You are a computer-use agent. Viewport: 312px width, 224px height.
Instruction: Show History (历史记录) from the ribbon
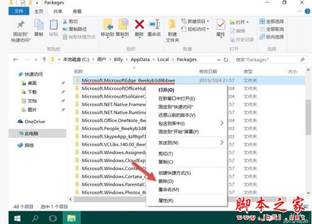click(242, 39)
